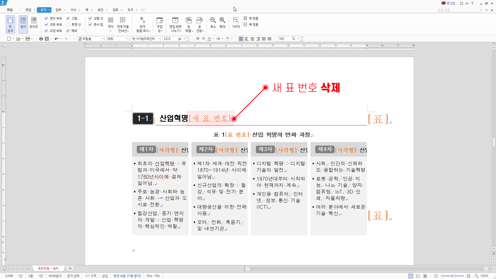
Task: Click the print icon
Action: (x=41, y=39)
